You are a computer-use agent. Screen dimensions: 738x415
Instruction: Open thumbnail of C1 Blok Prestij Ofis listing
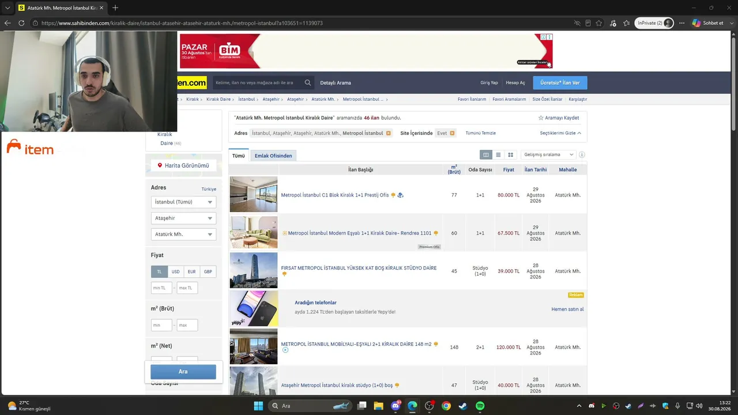(x=254, y=194)
